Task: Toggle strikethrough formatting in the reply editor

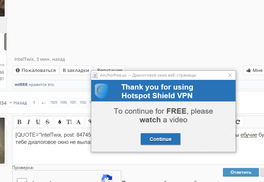Action: [x=48, y=122]
